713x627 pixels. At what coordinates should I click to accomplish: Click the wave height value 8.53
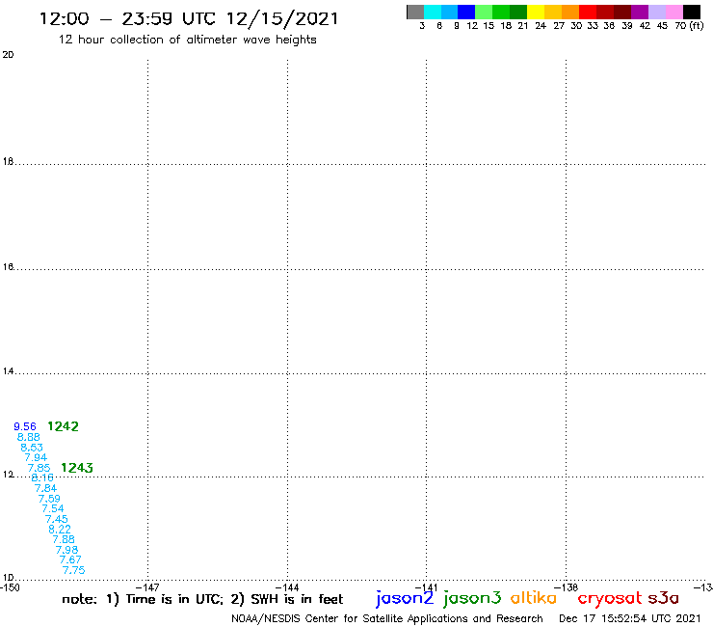tap(32, 448)
